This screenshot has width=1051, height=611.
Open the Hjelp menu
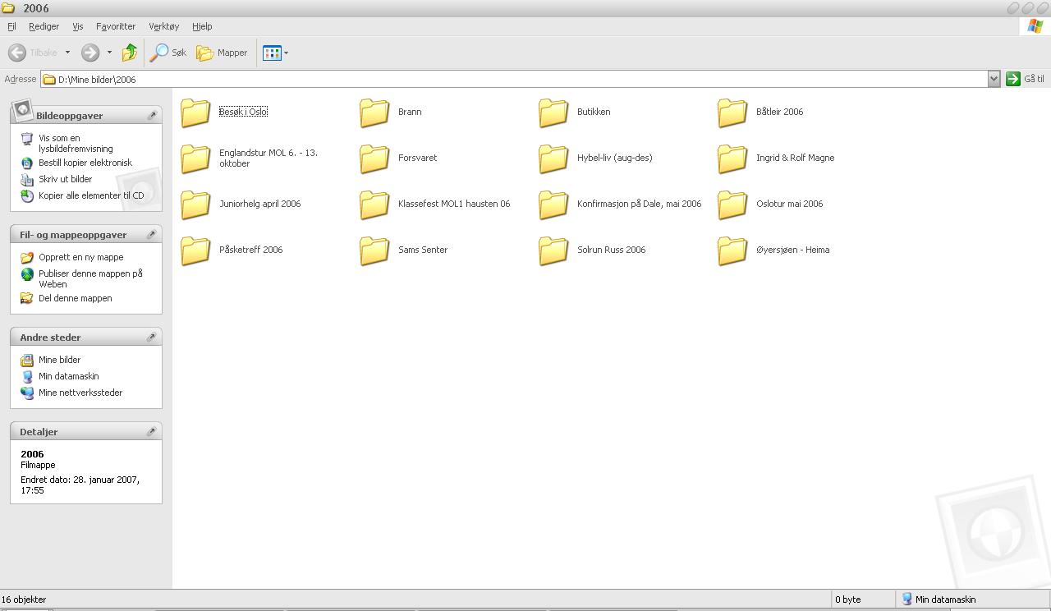click(202, 26)
